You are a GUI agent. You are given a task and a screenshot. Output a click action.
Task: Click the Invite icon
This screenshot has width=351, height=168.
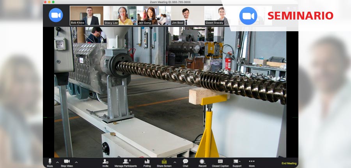(105, 162)
